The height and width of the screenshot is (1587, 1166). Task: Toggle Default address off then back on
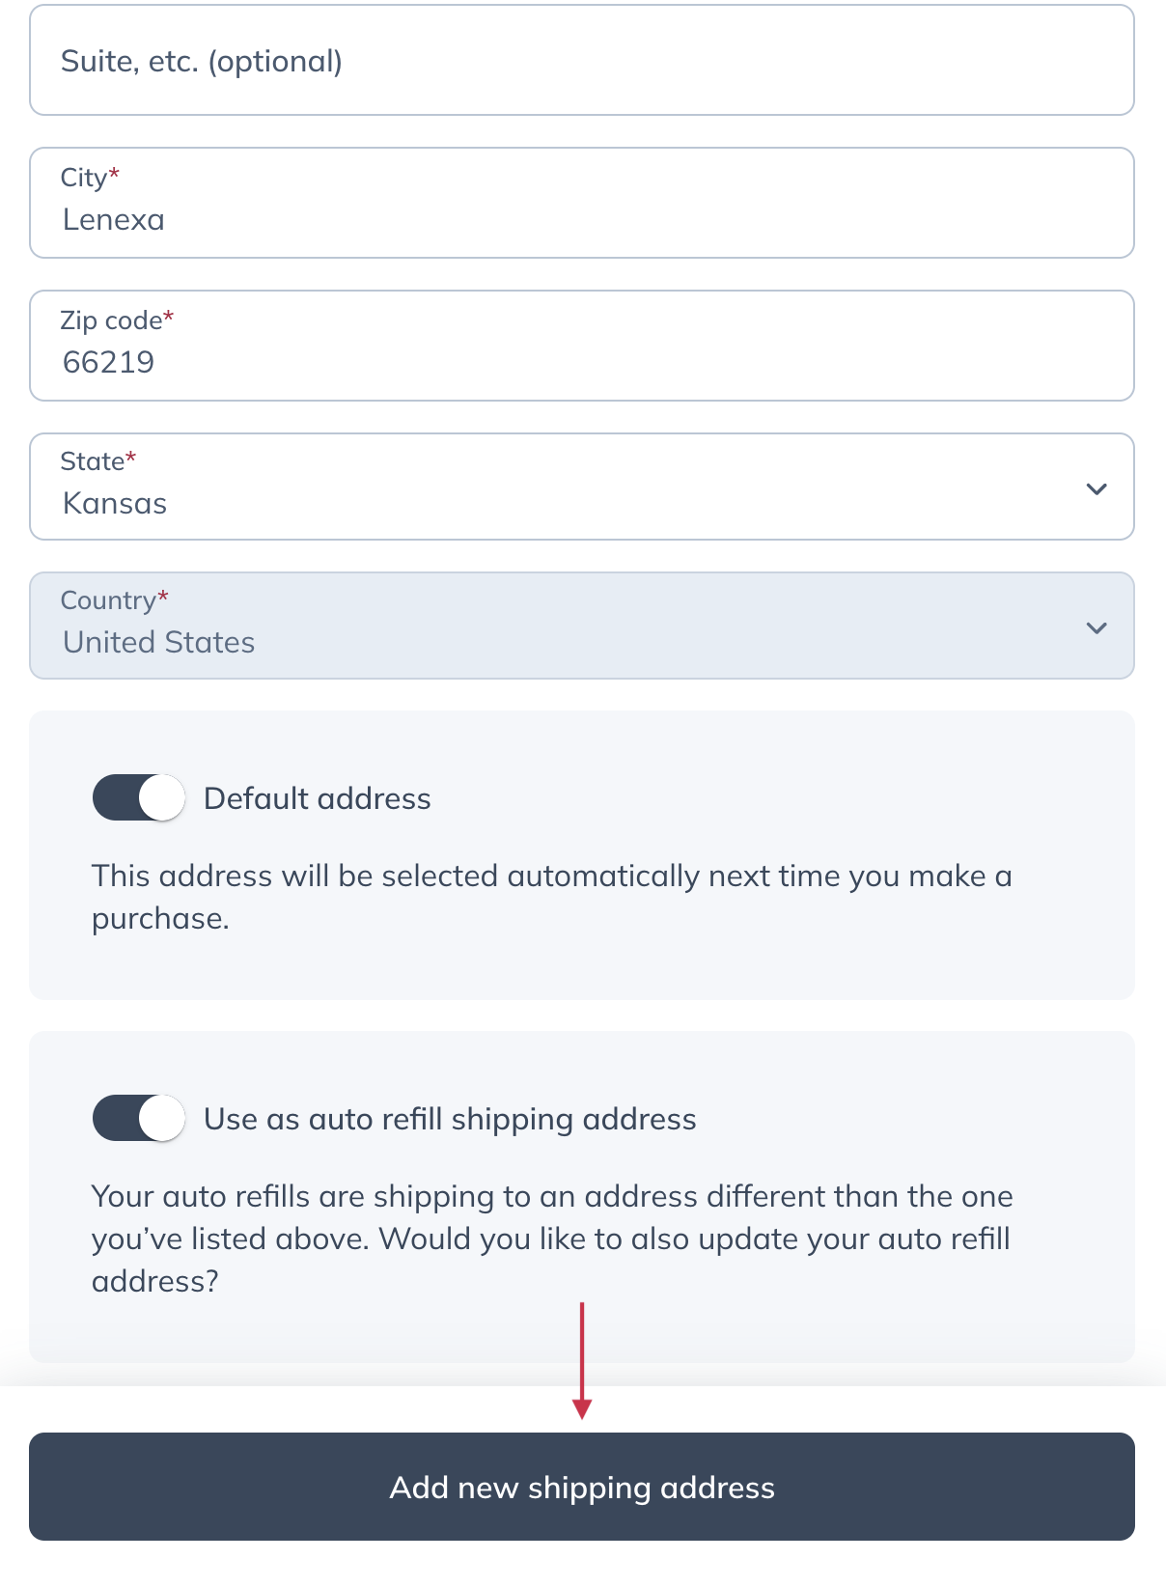(x=137, y=797)
